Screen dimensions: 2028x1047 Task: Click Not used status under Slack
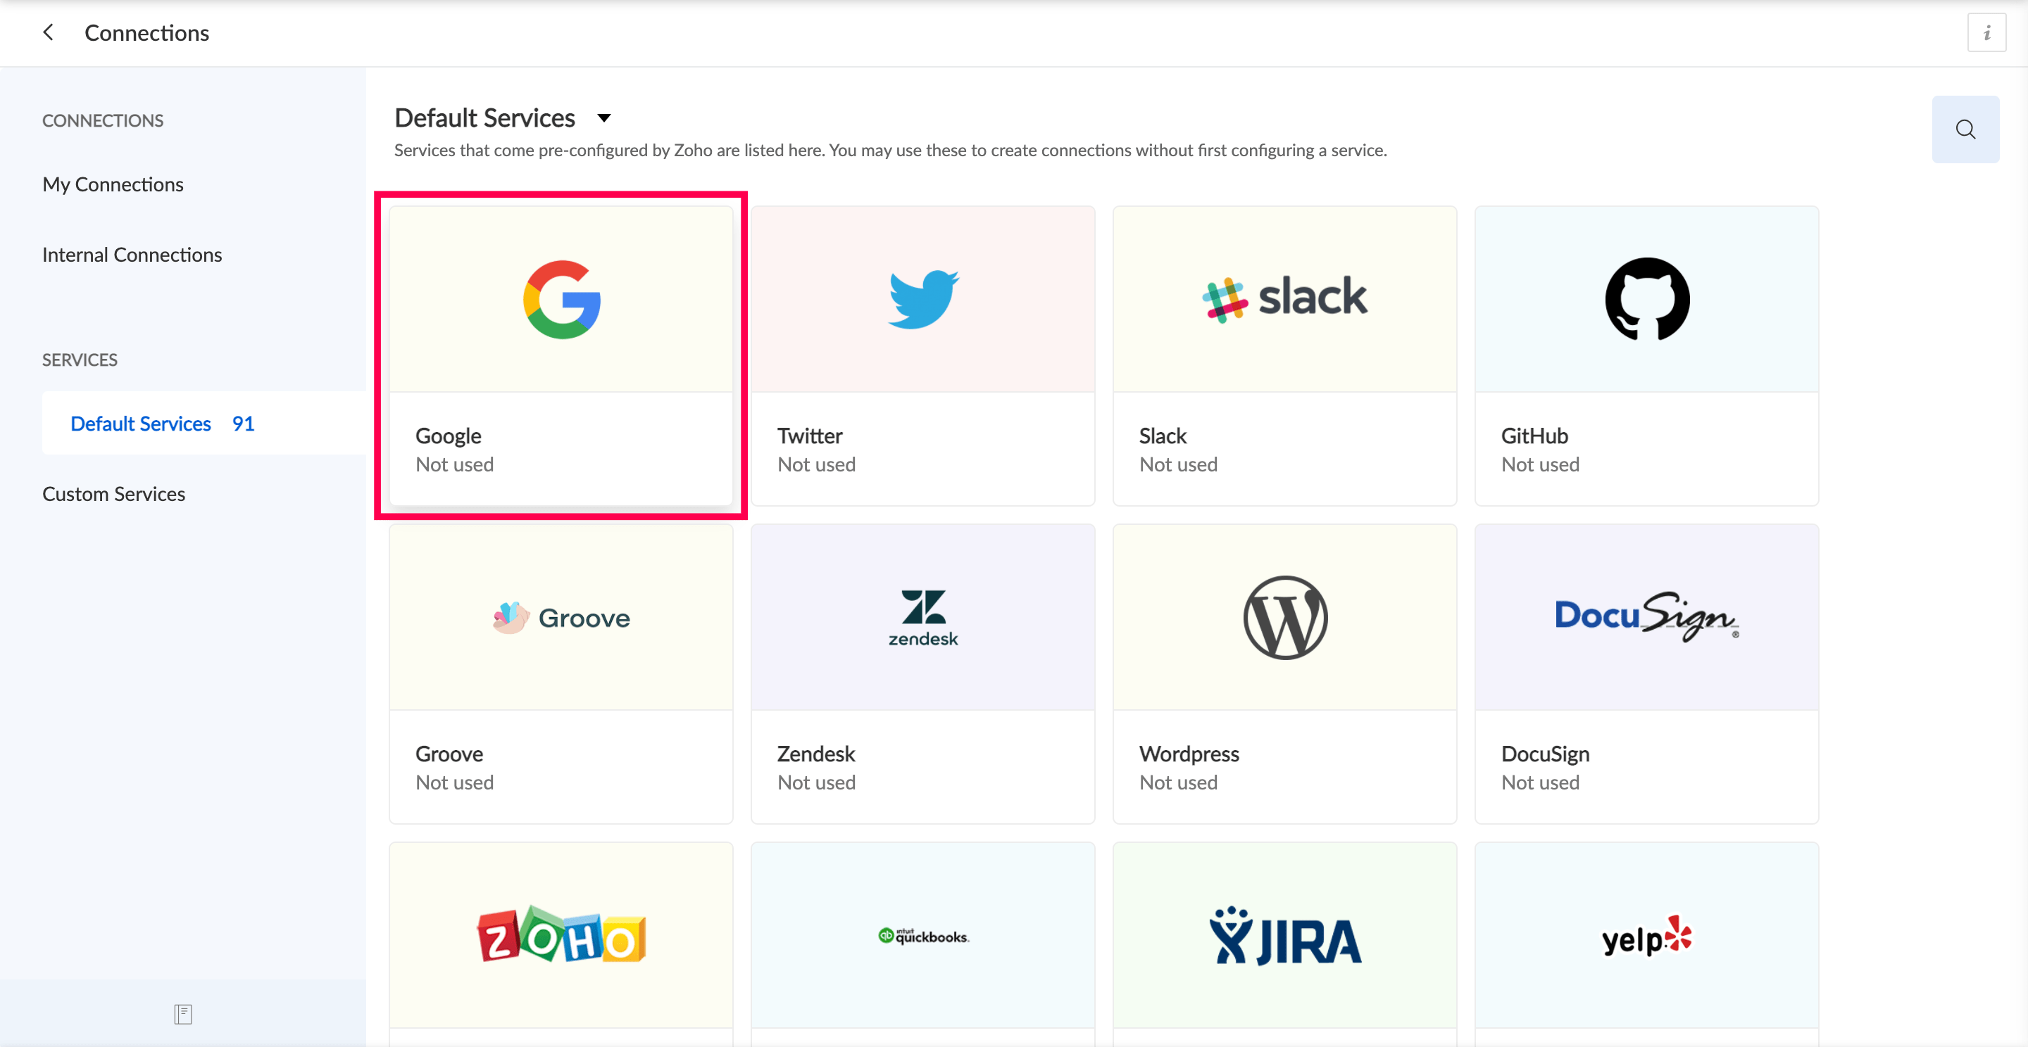point(1178,464)
